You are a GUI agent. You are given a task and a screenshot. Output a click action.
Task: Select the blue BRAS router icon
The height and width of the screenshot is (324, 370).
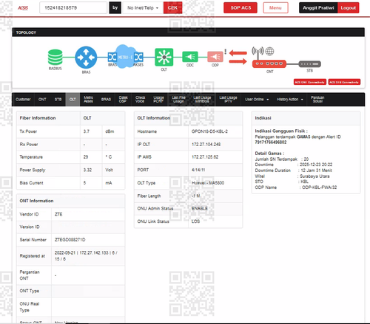pos(86,58)
